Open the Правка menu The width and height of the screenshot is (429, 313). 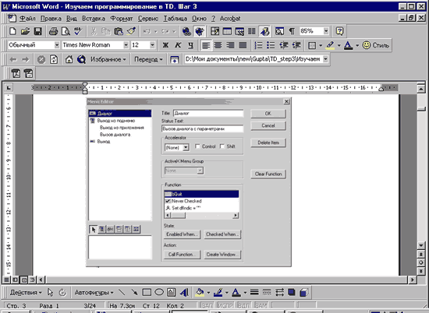pyautogui.click(x=51, y=19)
